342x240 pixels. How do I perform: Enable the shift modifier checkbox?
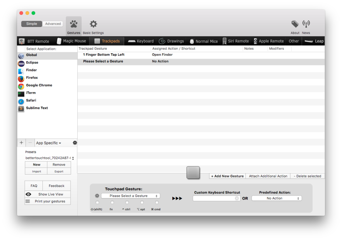click(x=97, y=202)
